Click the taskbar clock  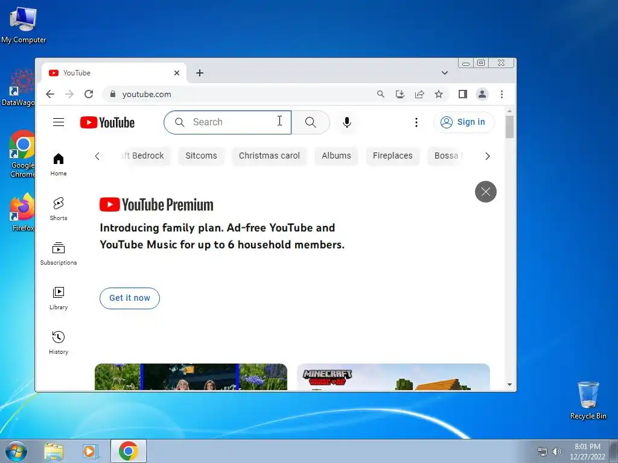(x=587, y=452)
